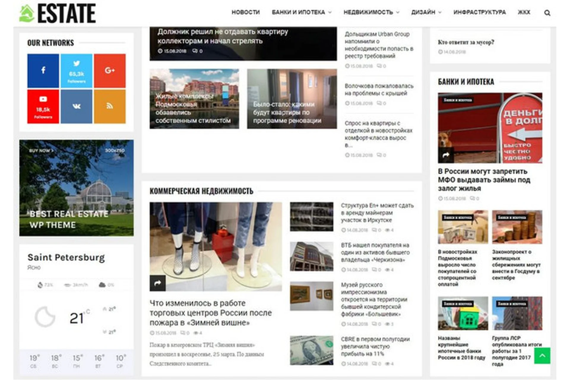The image size is (570, 380).
Task: Open the Инфраструктура menu item
Action: tap(479, 12)
